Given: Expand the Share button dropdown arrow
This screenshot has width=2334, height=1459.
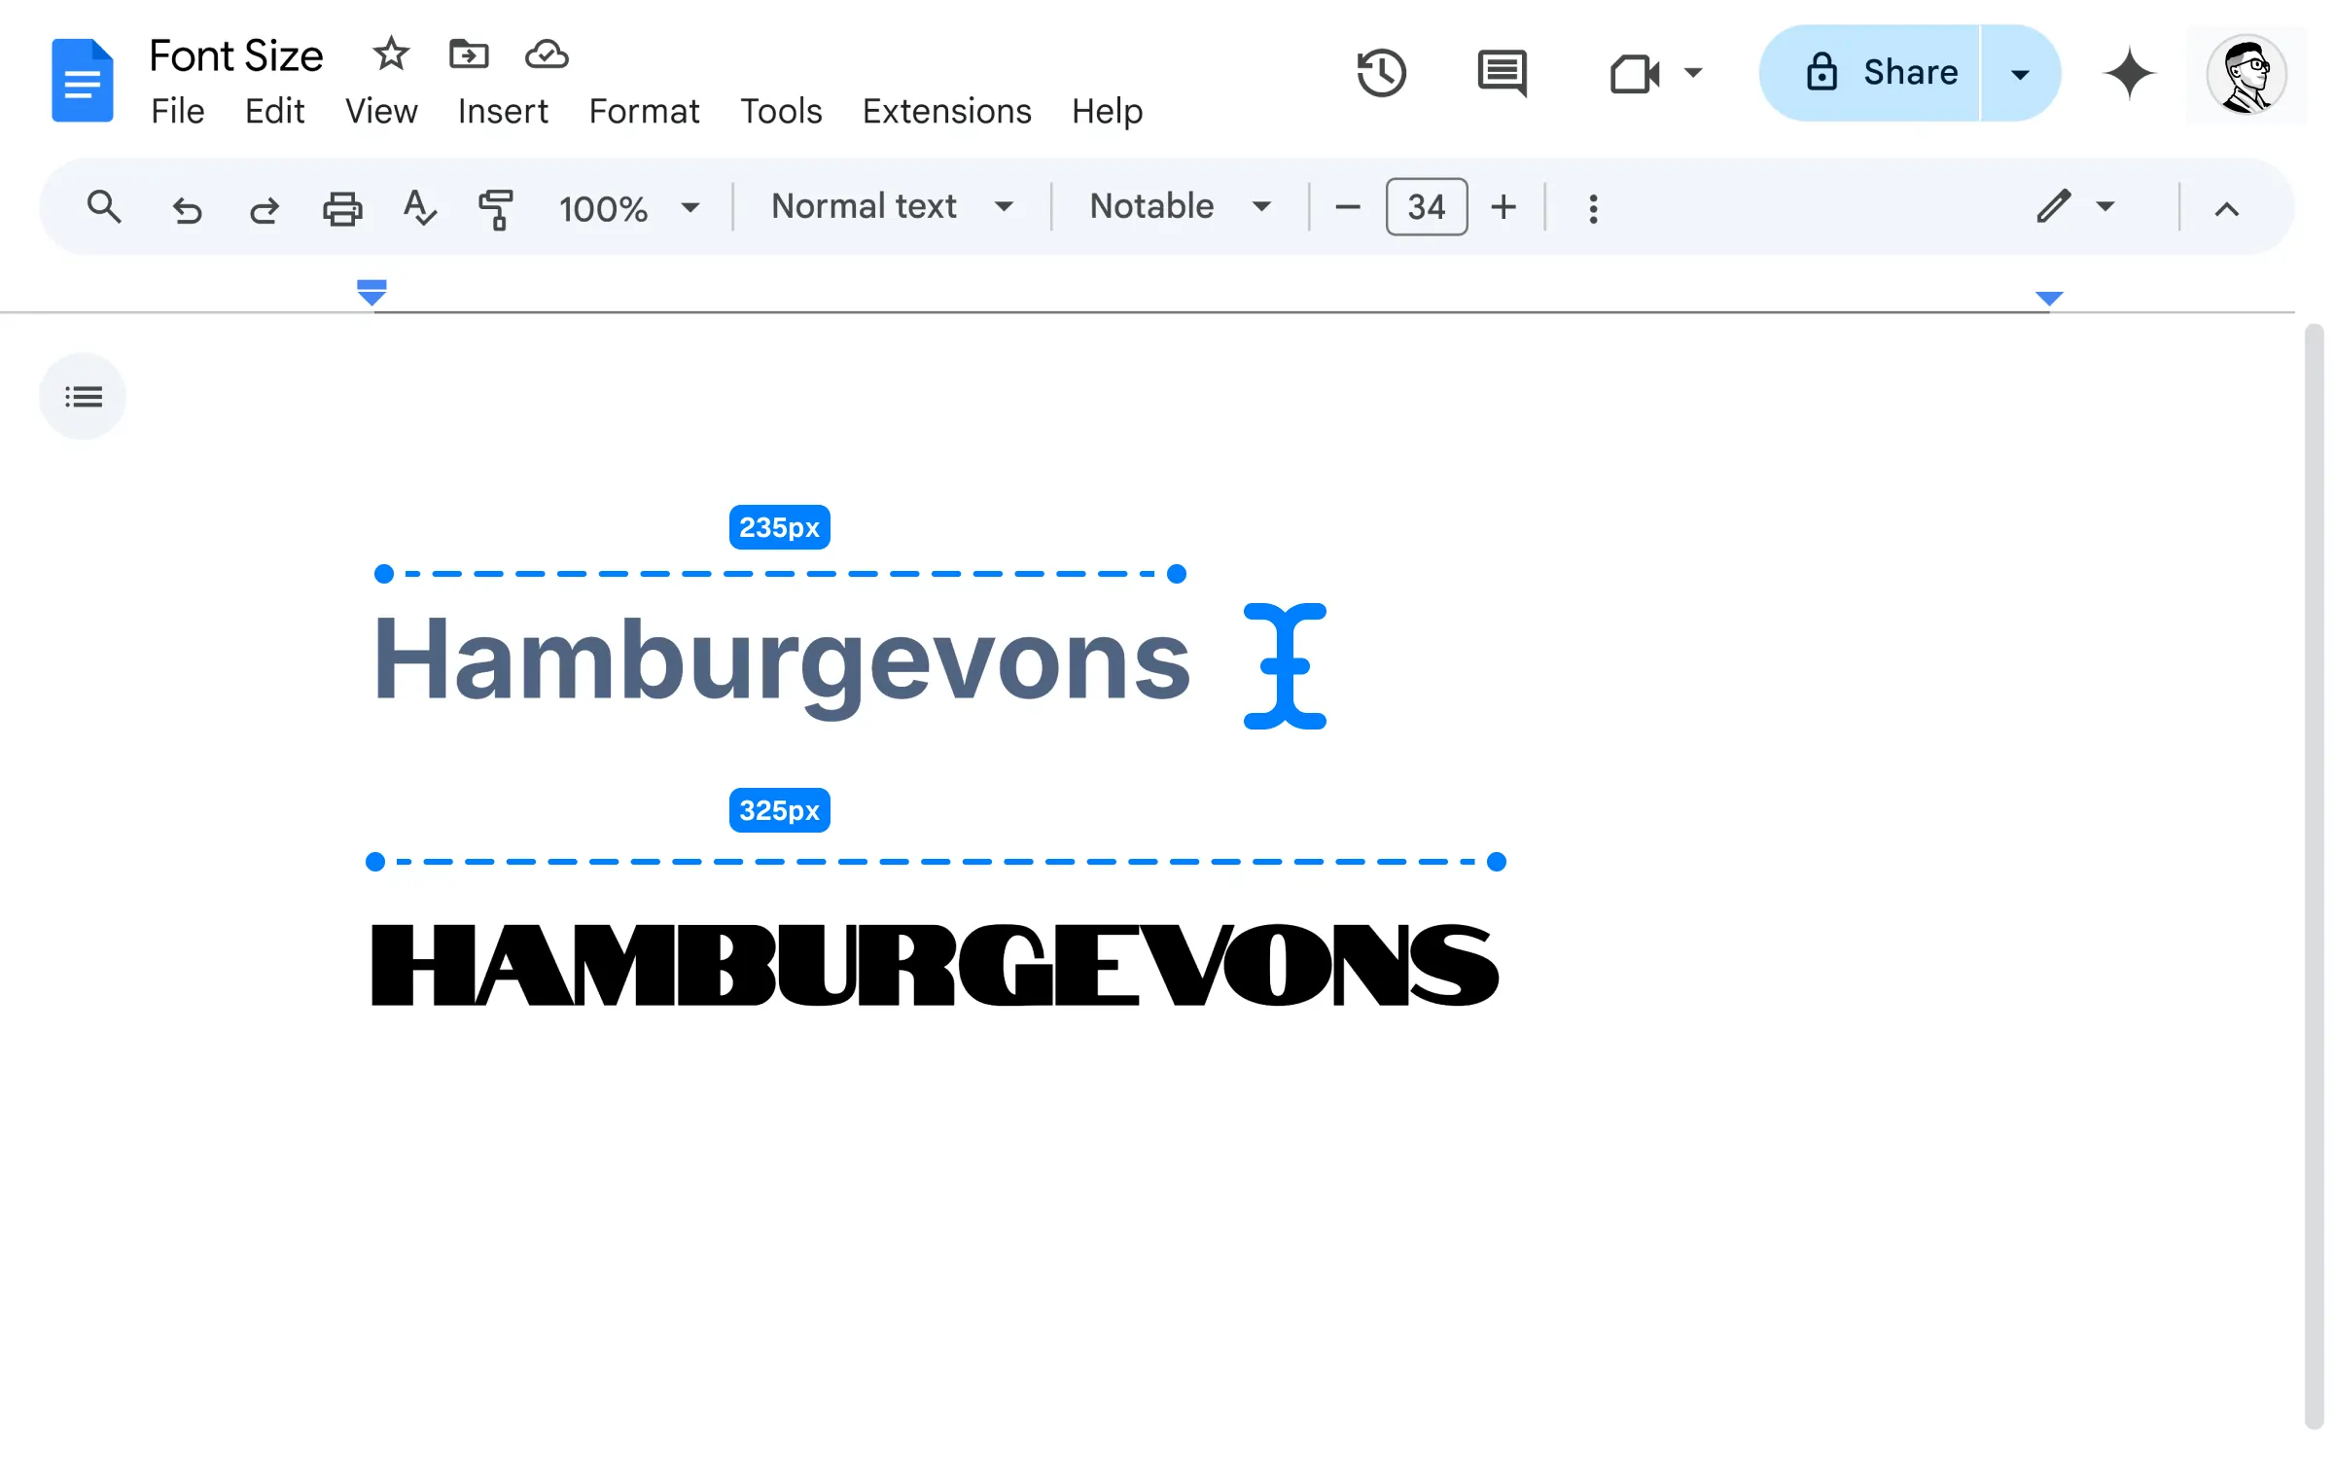Looking at the screenshot, I should click(x=2020, y=74).
